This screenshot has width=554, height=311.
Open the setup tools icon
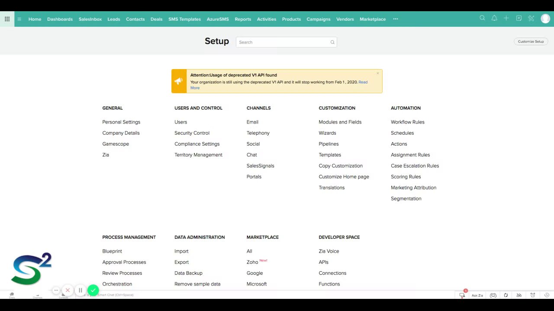click(531, 18)
